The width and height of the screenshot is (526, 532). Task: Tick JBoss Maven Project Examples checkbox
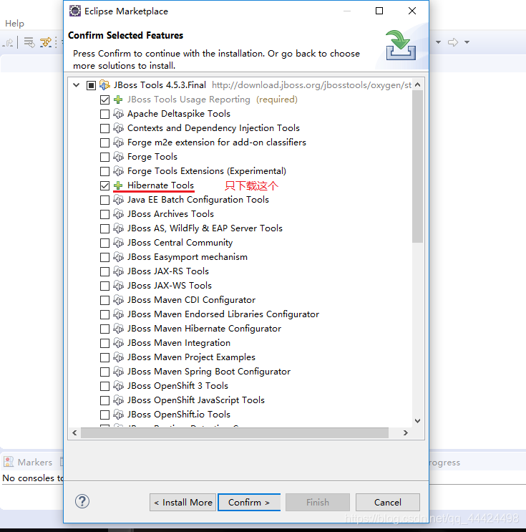tap(104, 357)
